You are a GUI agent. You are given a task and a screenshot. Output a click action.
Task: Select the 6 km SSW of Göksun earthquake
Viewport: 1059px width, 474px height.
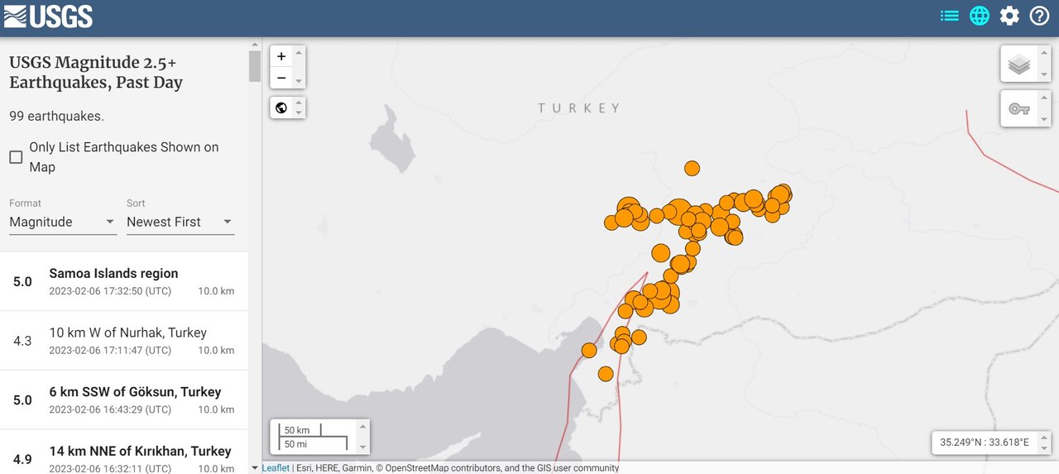124,400
